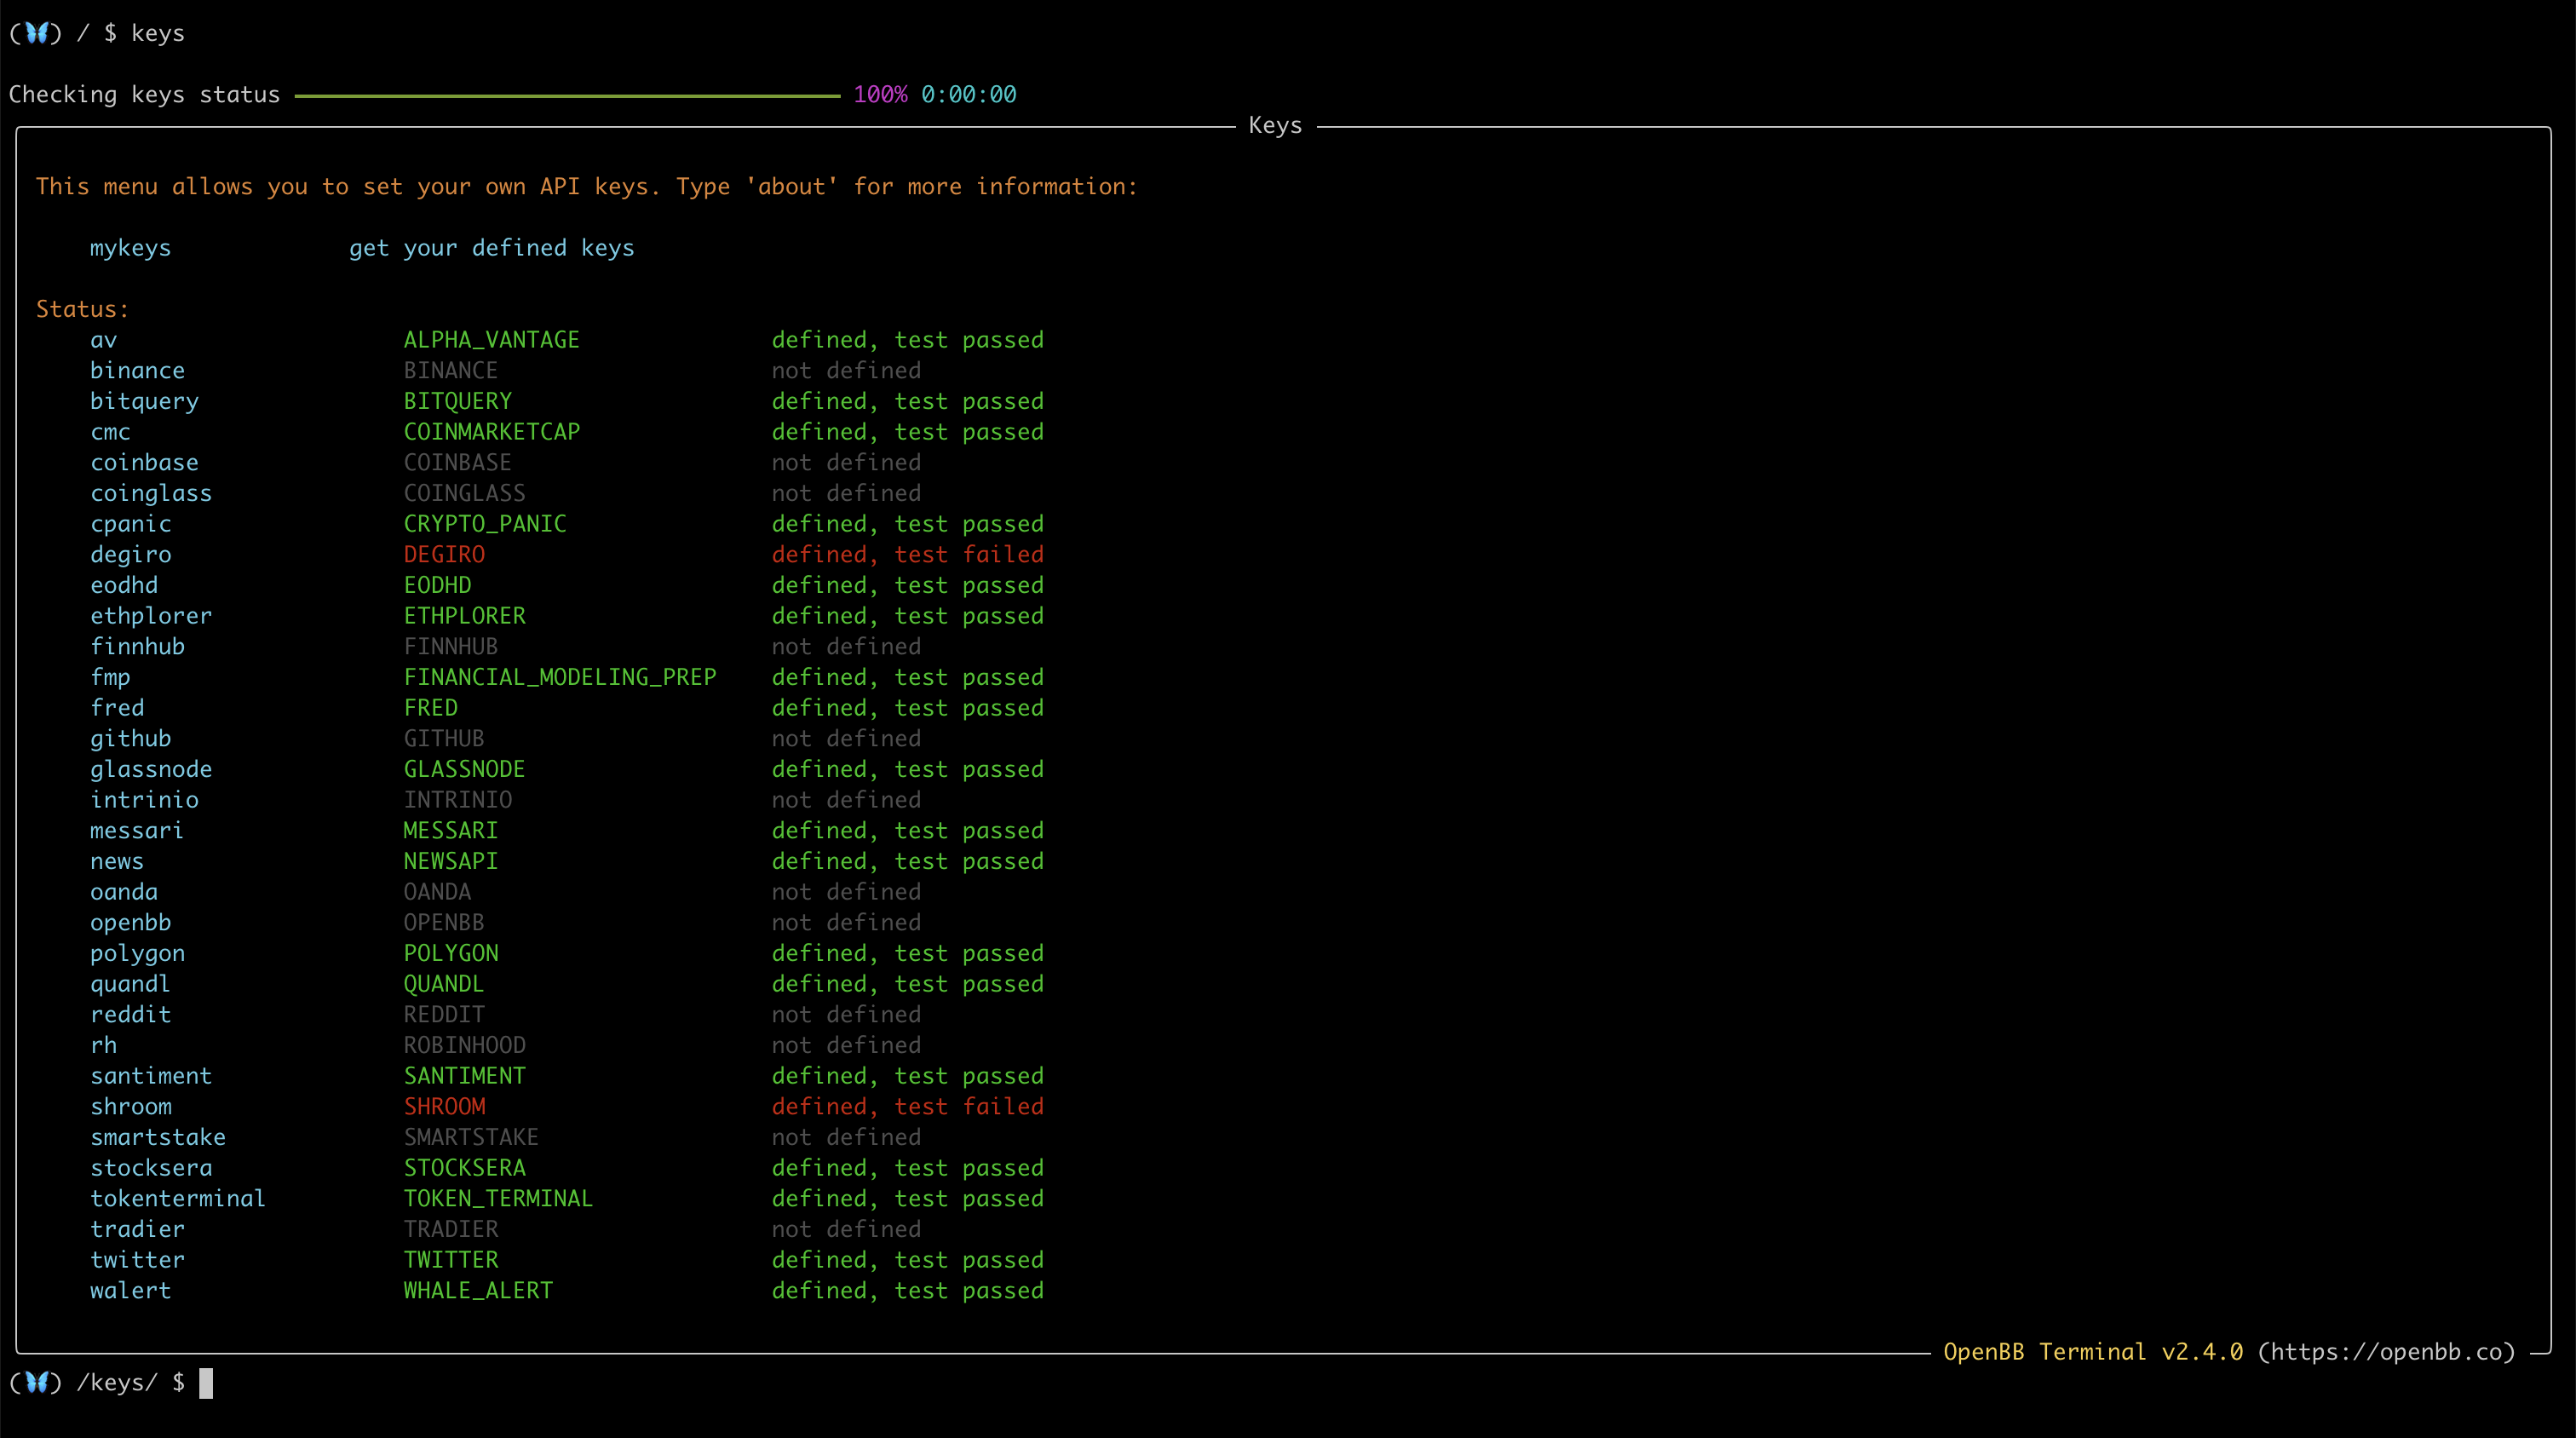Click the 'tokenterminal' command

tap(178, 1199)
